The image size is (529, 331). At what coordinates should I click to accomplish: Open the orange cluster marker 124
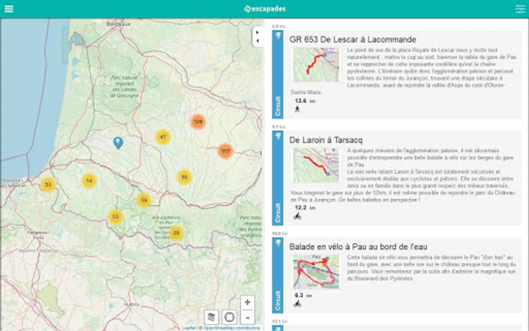(x=198, y=121)
